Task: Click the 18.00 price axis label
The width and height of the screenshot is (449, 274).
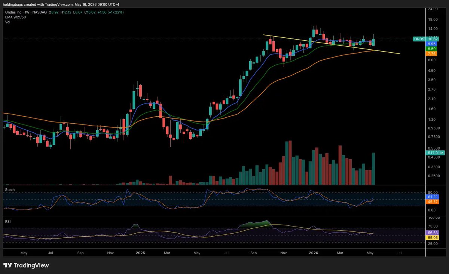Action: pos(433,19)
